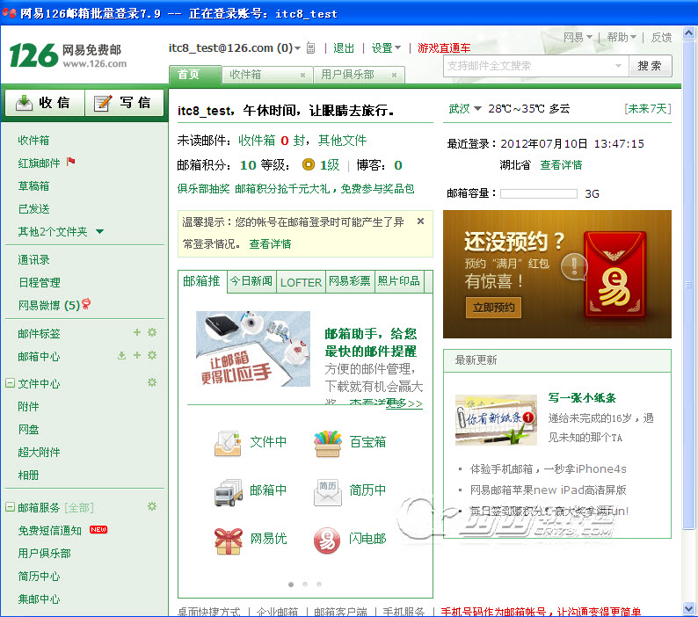Image resolution: width=698 pixels, height=617 pixels.
Task: Add a new mail label with plus icon
Action: pyautogui.click(x=137, y=332)
